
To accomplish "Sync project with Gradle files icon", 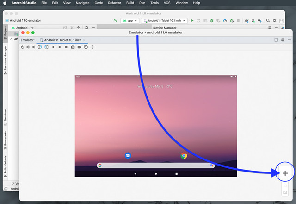I will click(x=247, y=20).
